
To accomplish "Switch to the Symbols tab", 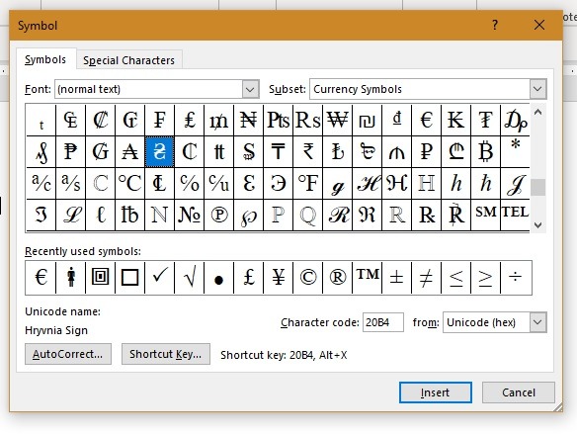I will click(45, 59).
